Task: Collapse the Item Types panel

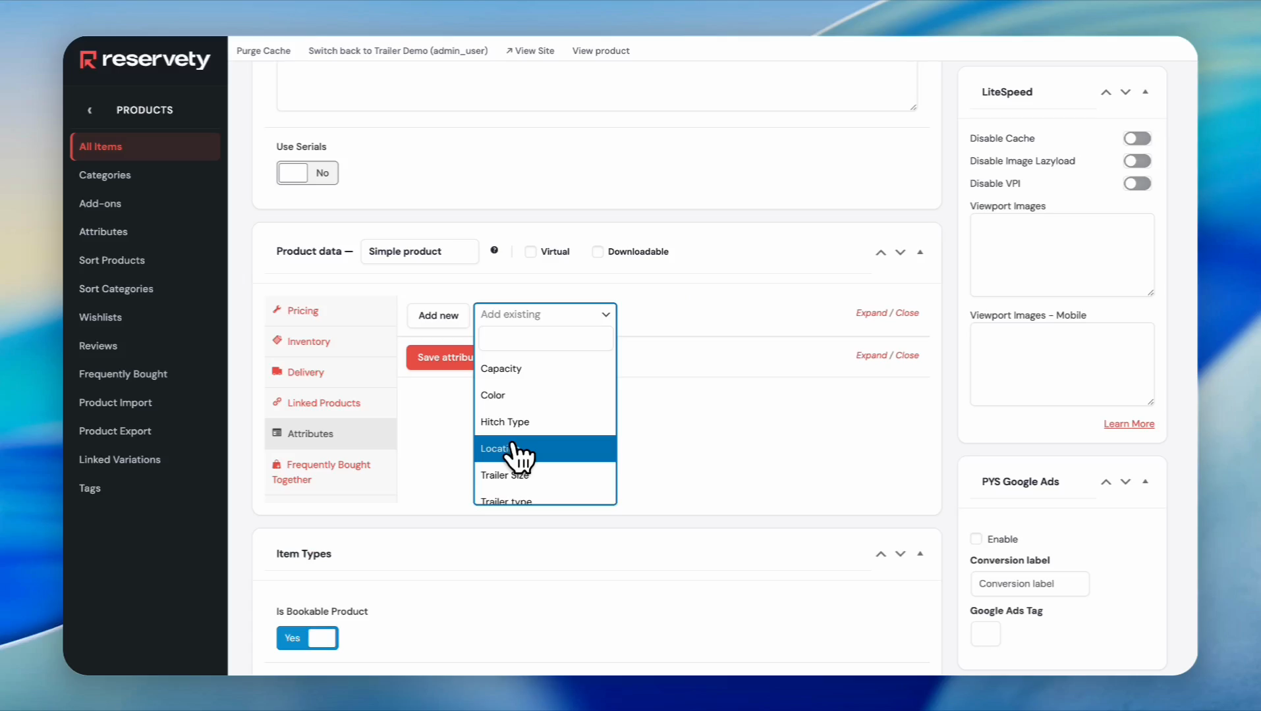Action: pos(920,554)
